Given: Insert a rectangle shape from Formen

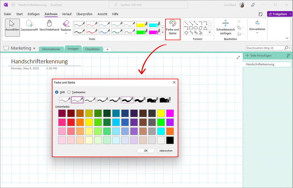Looking at the screenshot, I should pos(191,28).
